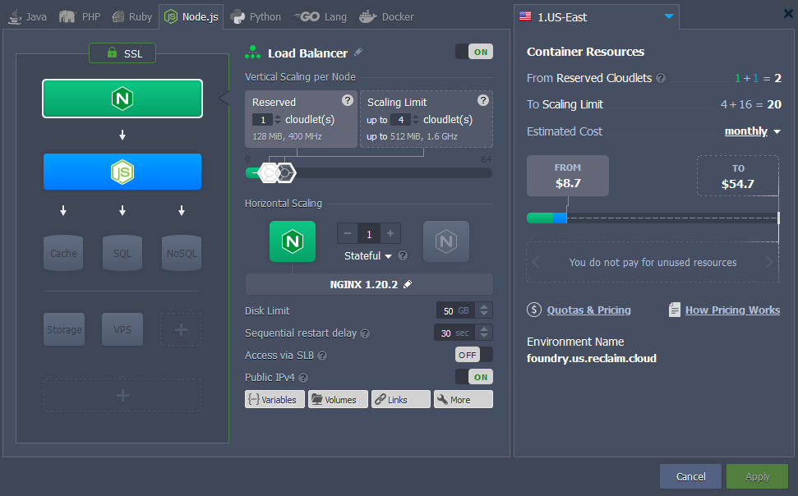Image resolution: width=798 pixels, height=496 pixels.
Task: Click the Disk Limit value field
Action: tap(455, 310)
